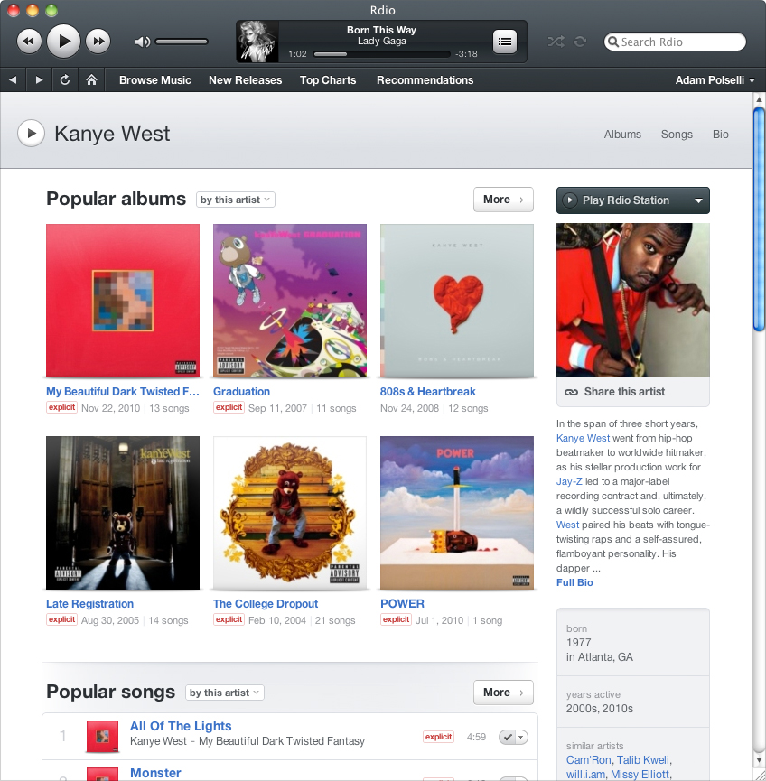The width and height of the screenshot is (766, 781).
Task: Open the Late Registration album cover
Action: pyautogui.click(x=123, y=513)
